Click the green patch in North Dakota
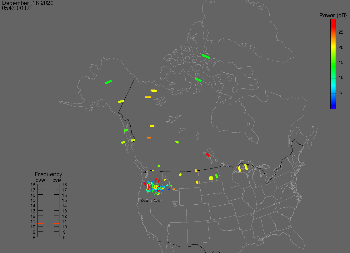The image size is (350, 253). pos(217,176)
